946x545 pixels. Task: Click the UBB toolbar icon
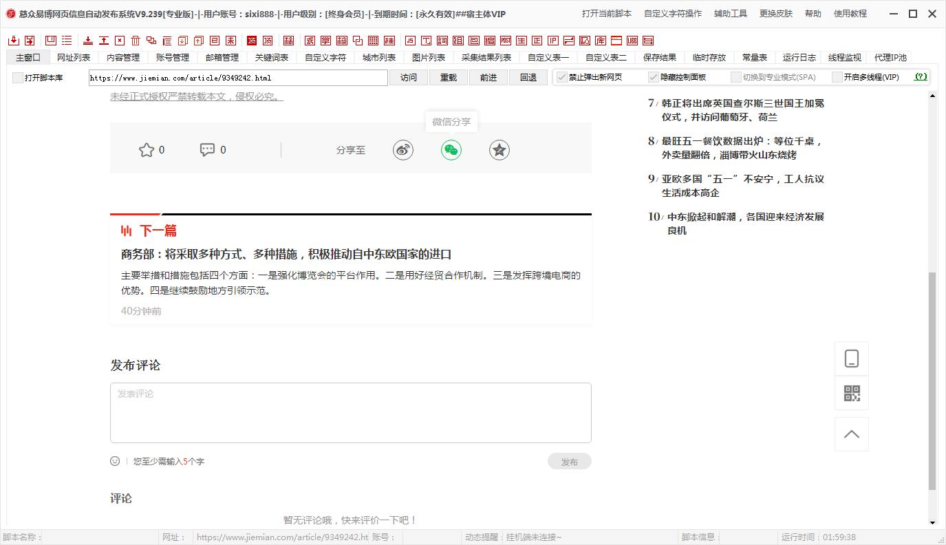pos(632,41)
